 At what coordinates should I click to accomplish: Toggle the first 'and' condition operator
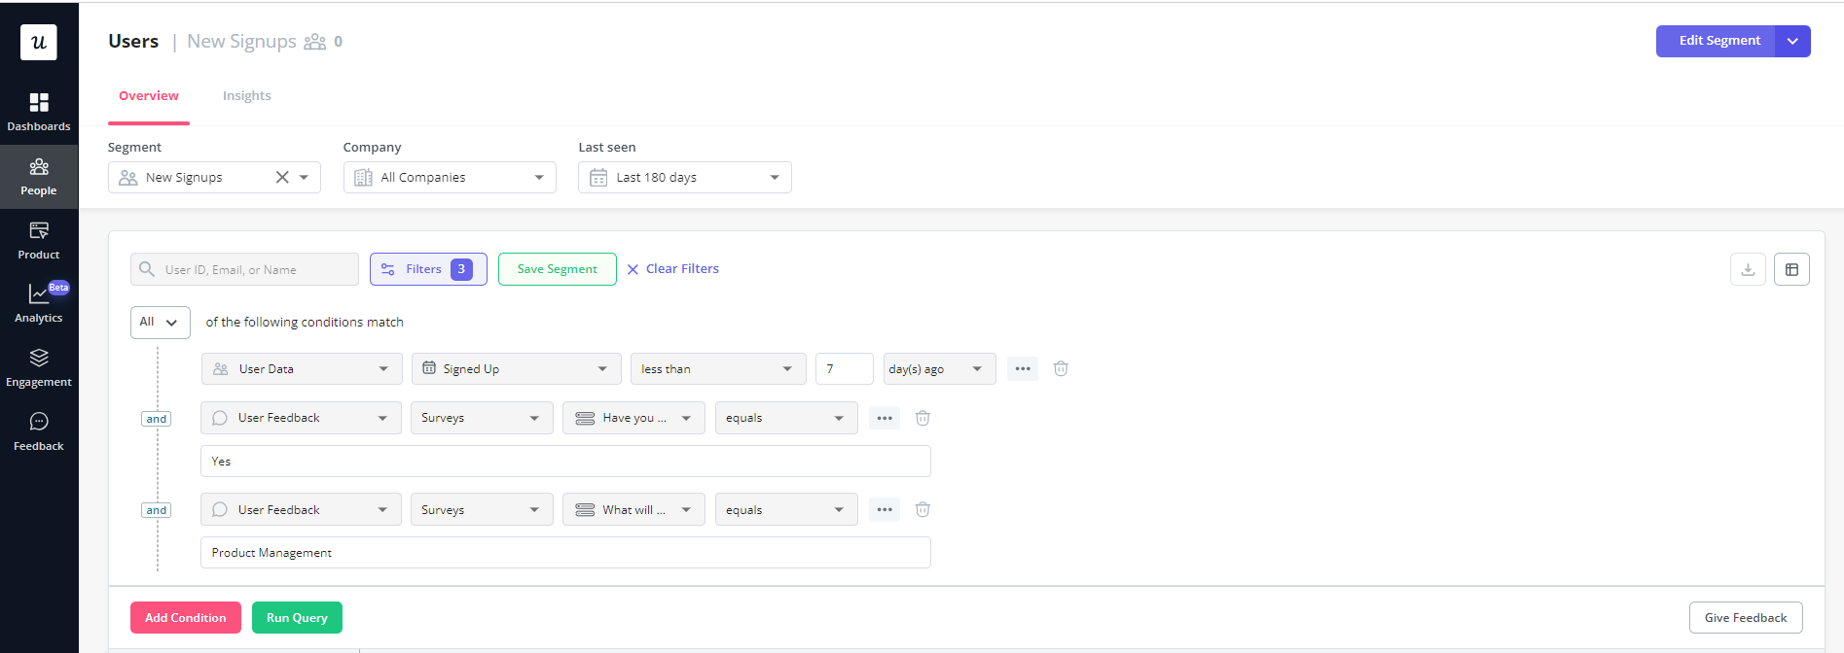click(x=157, y=419)
